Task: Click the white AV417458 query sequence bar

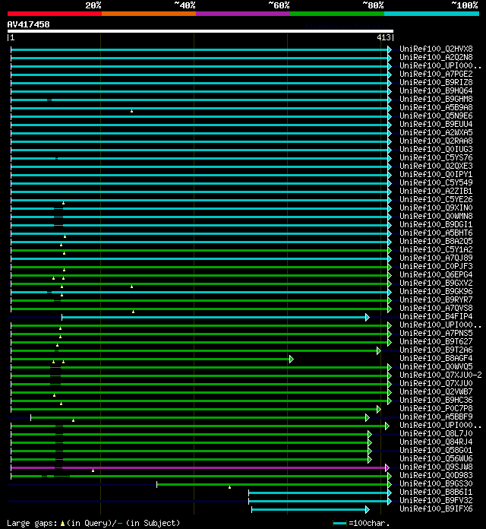Action: coord(200,31)
